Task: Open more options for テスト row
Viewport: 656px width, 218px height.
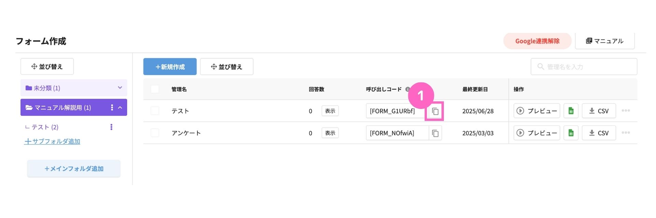Action: click(626, 111)
